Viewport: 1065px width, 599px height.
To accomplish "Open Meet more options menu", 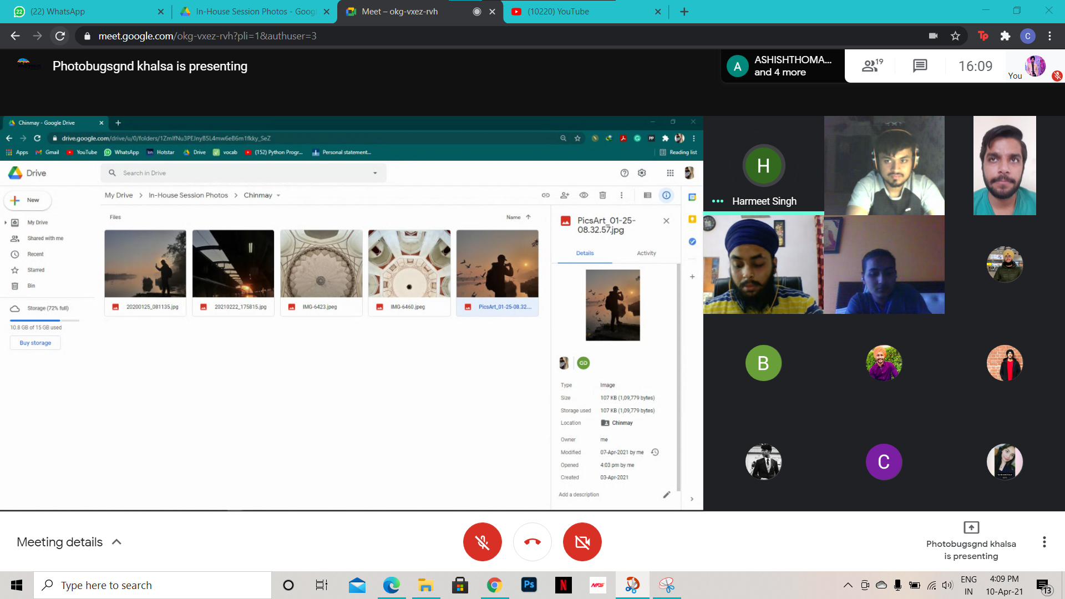I will click(x=1044, y=542).
